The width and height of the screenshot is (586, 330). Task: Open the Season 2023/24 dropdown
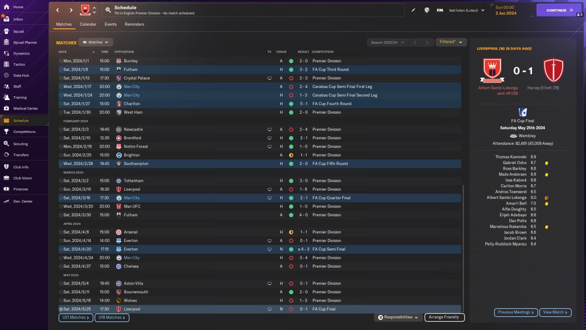[387, 42]
